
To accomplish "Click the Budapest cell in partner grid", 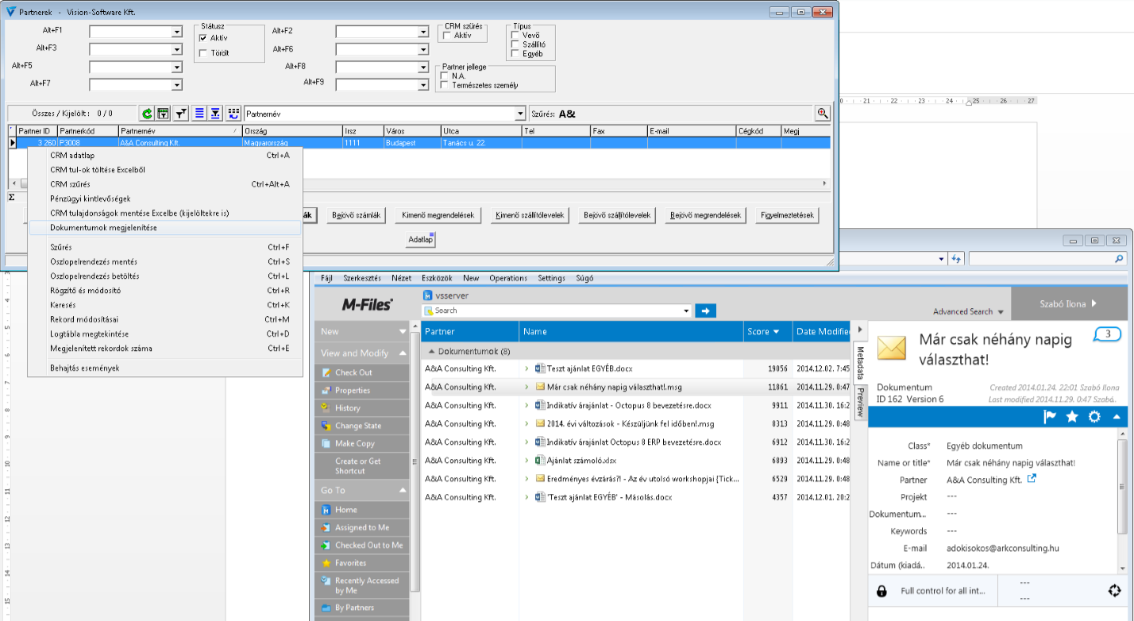I will click(x=411, y=143).
